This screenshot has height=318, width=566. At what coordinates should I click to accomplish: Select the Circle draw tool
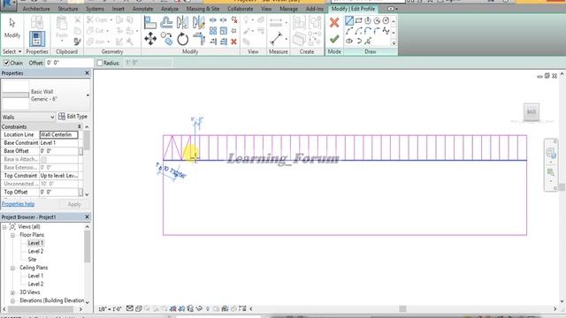coord(386,20)
